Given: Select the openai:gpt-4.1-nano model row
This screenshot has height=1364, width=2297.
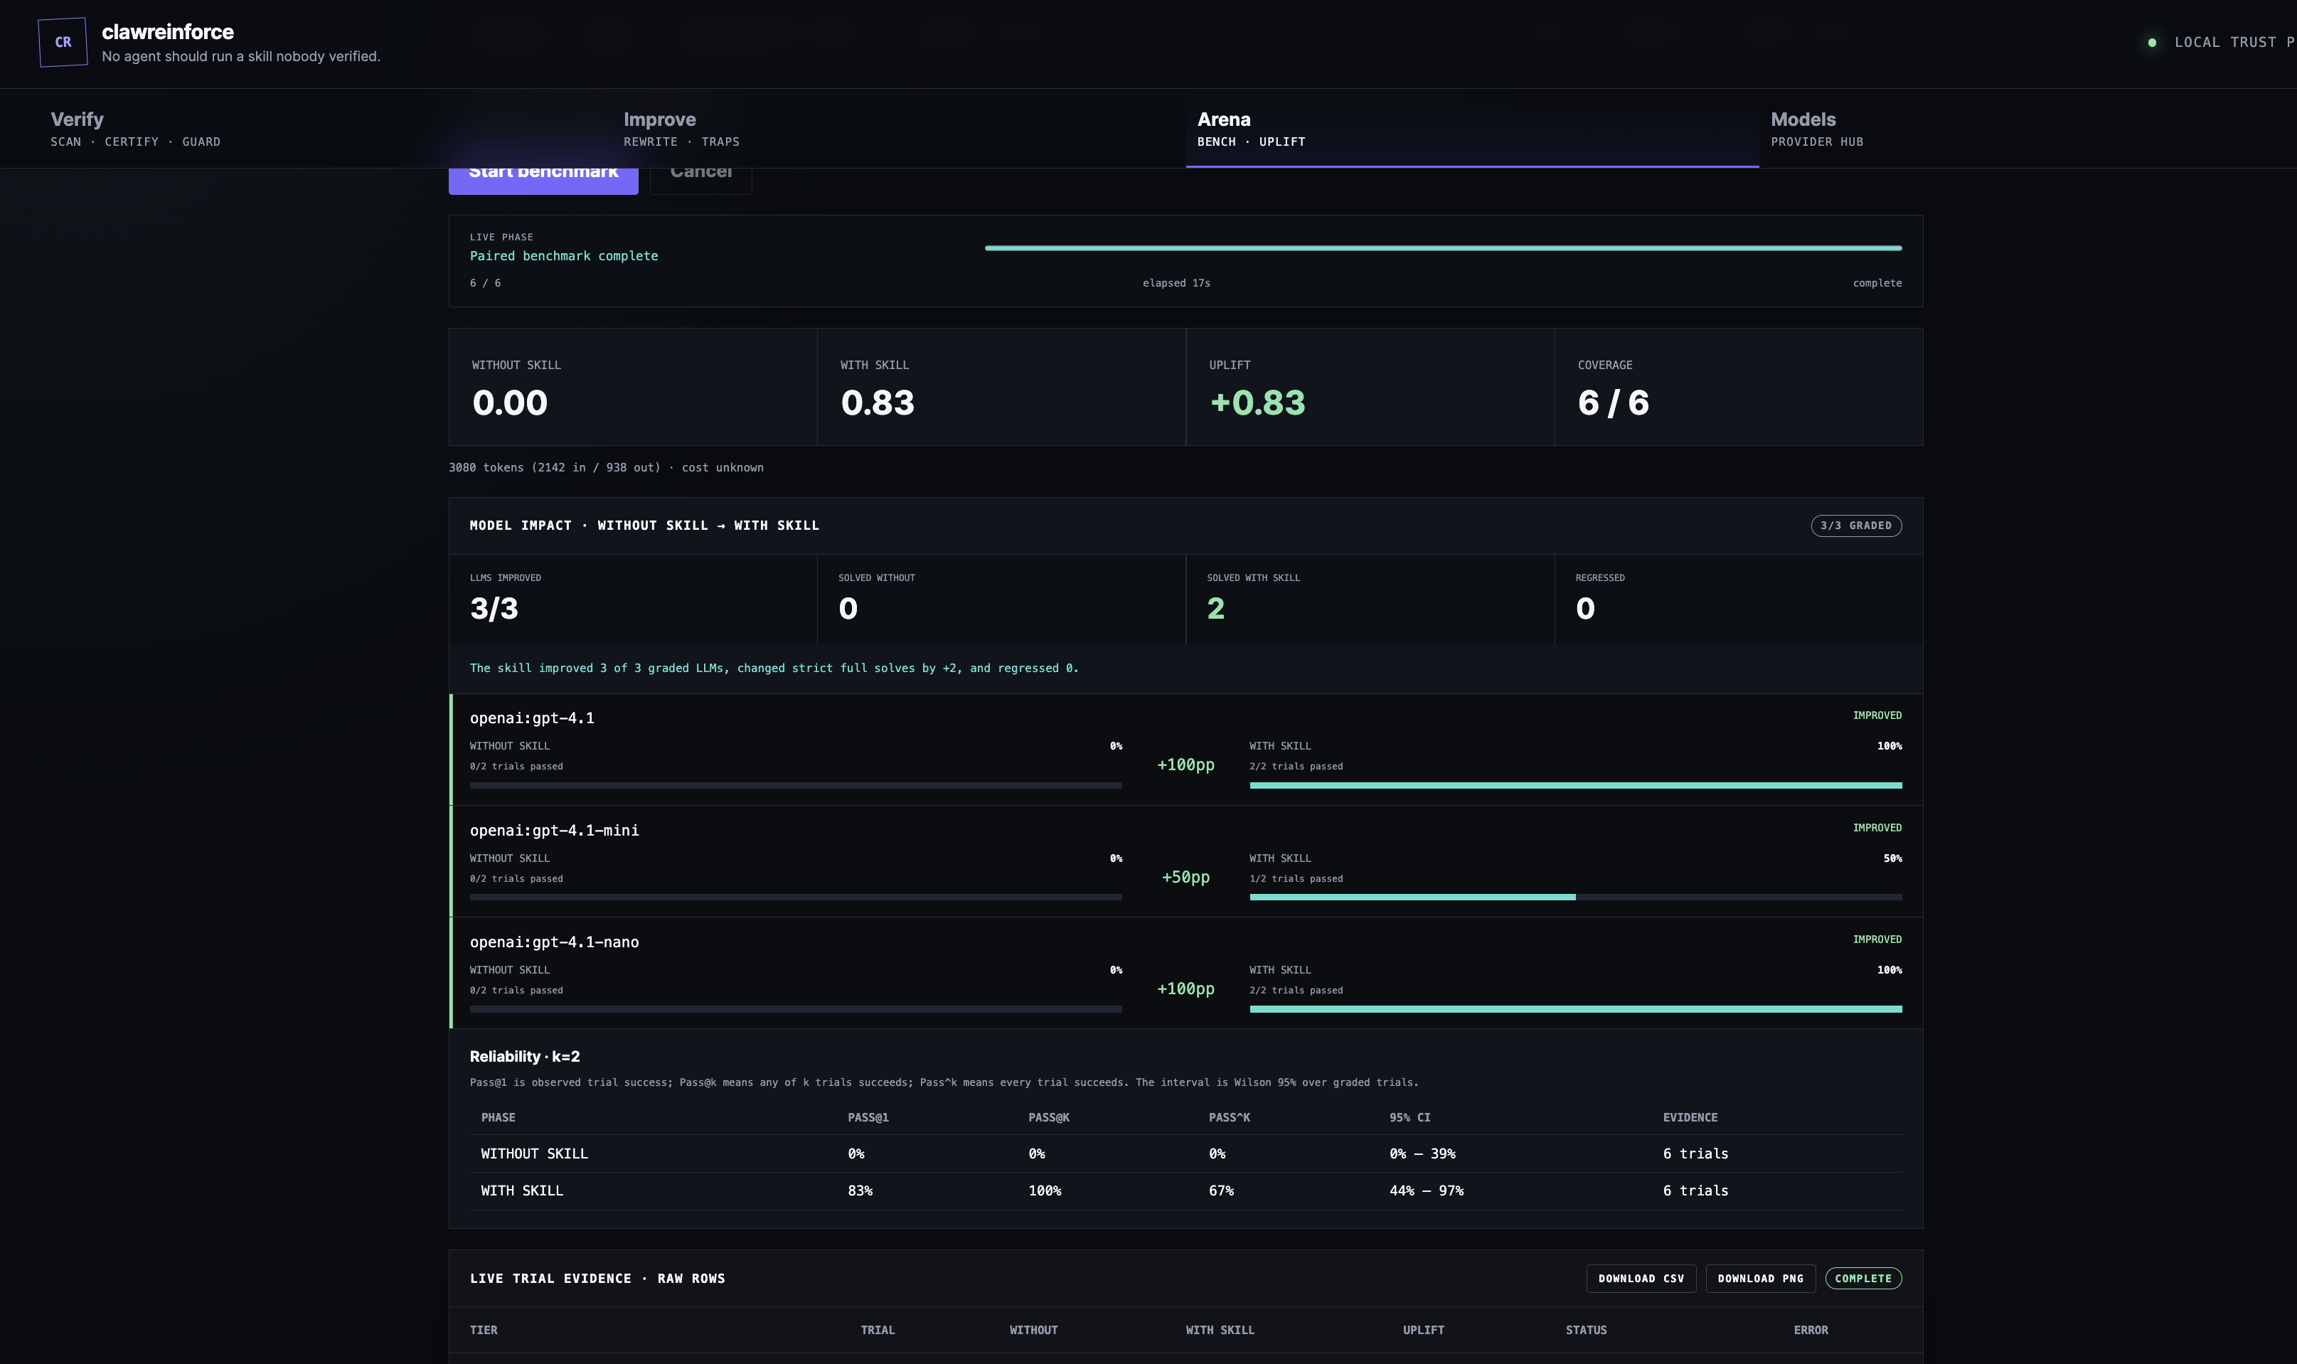Looking at the screenshot, I should pyautogui.click(x=1185, y=974).
